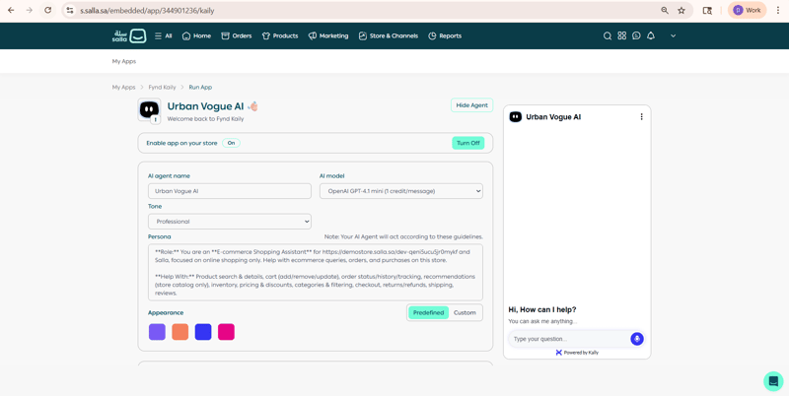Screen dimensions: 789x396
Task: Open site information icon in address bar
Action: coord(70,10)
